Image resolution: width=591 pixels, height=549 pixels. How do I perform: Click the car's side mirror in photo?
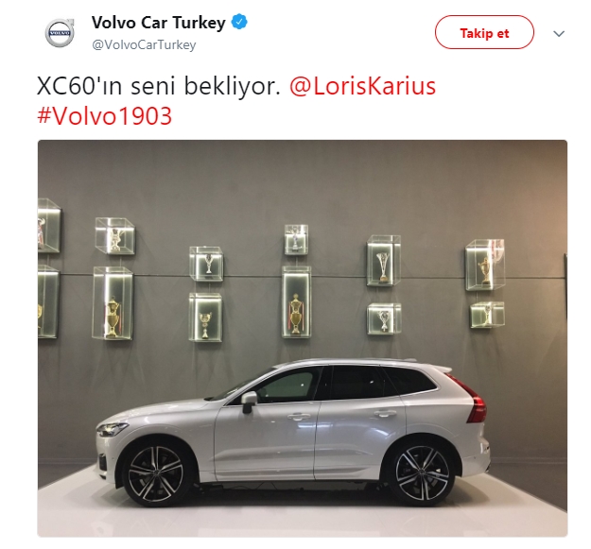point(249,401)
